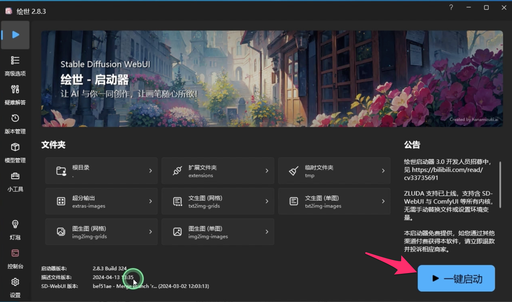Expand 扩展文件夹 extensions chevron

tap(267, 171)
